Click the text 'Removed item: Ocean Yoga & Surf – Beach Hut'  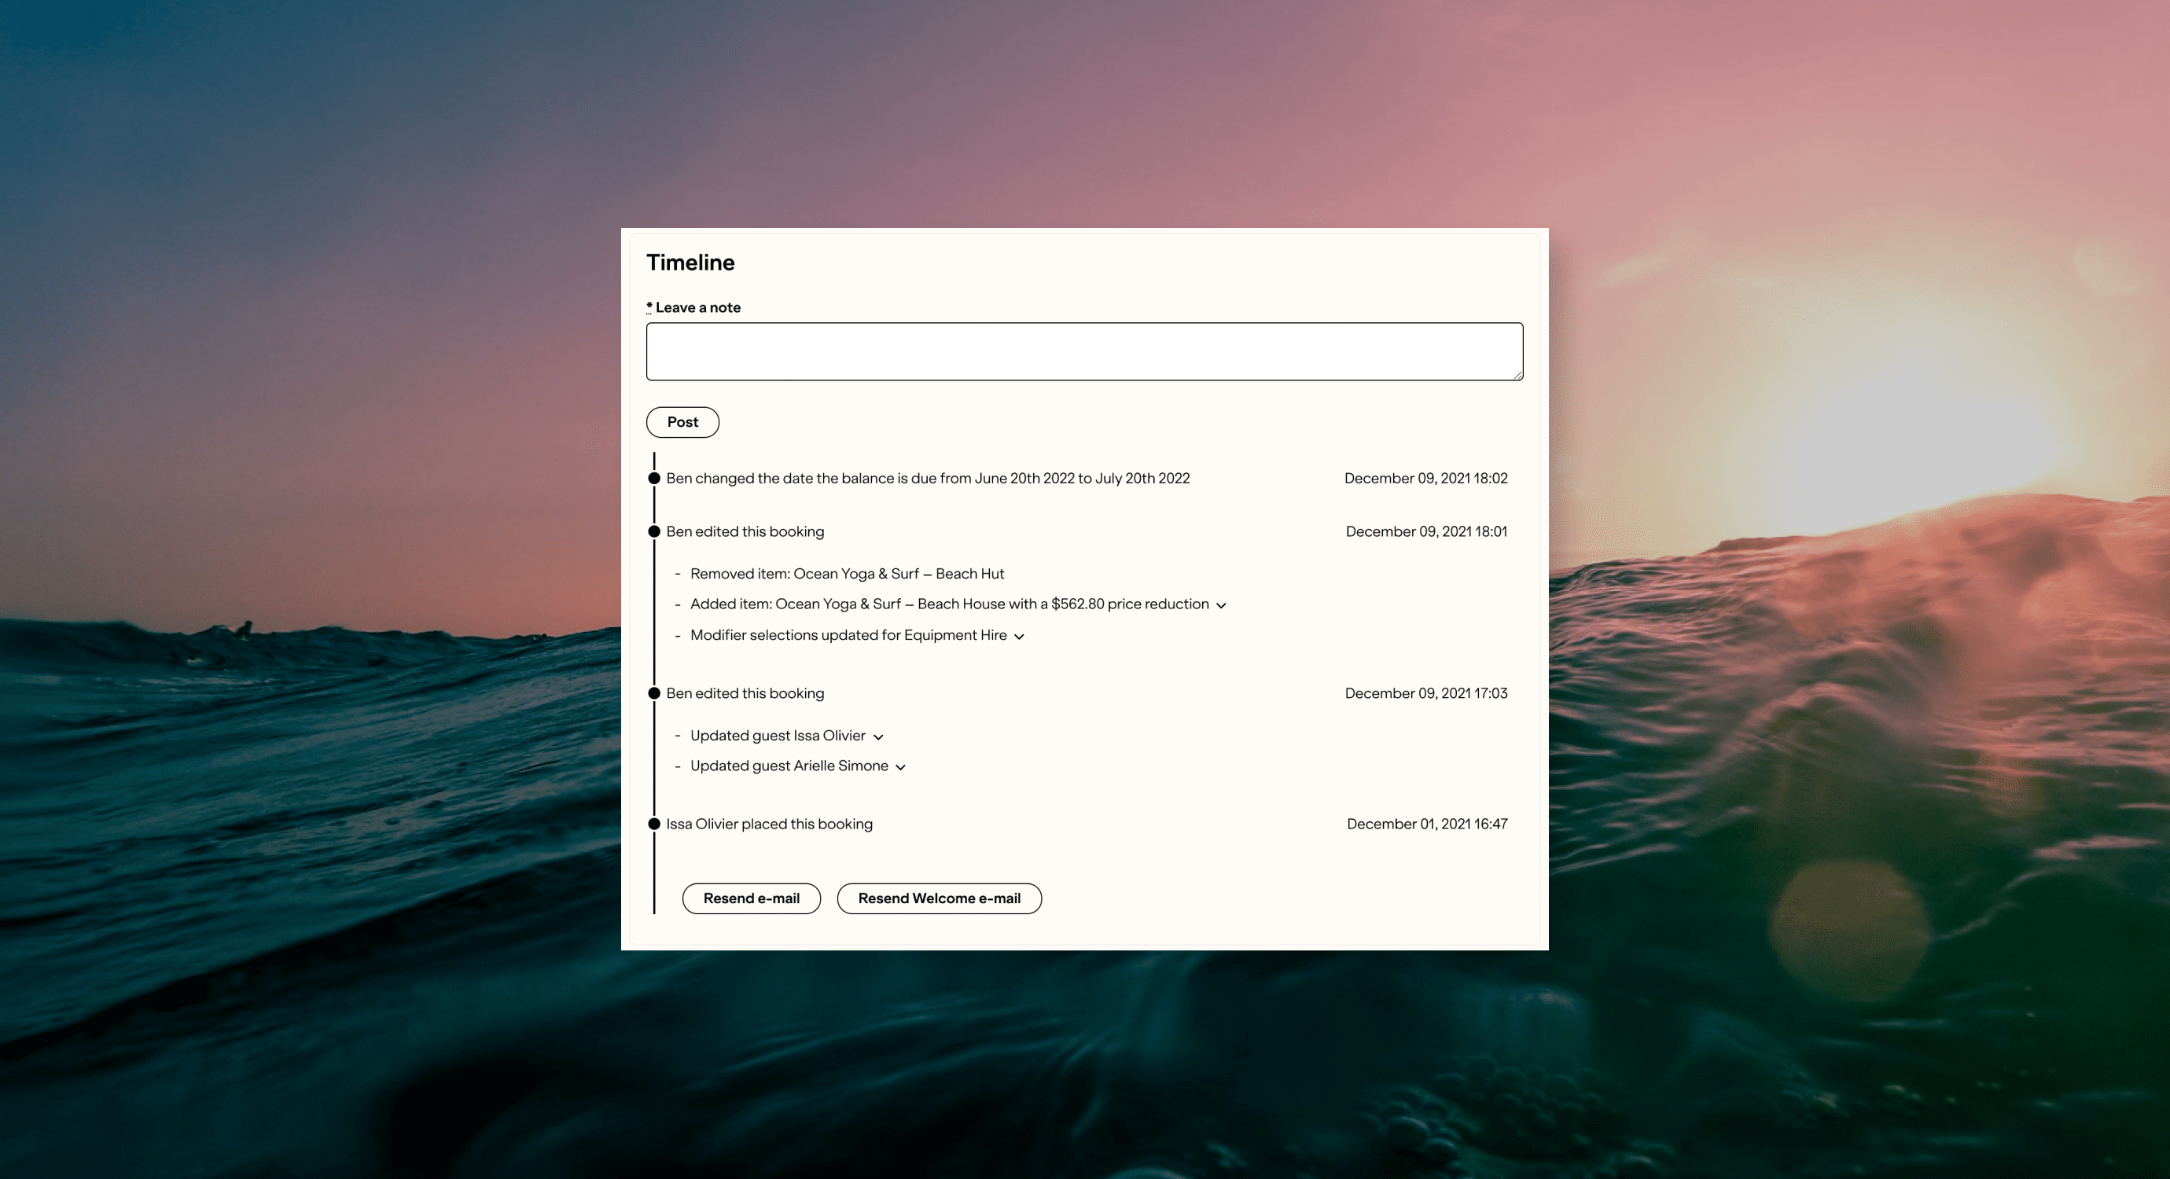point(848,574)
